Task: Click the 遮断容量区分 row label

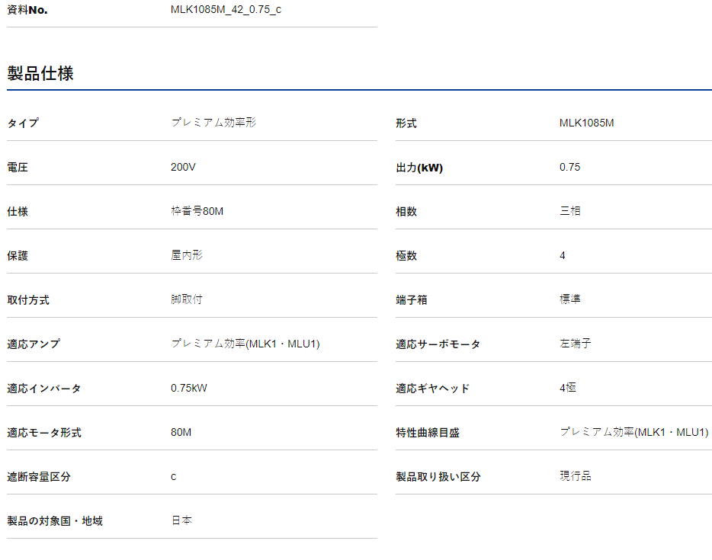Action: click(x=39, y=477)
